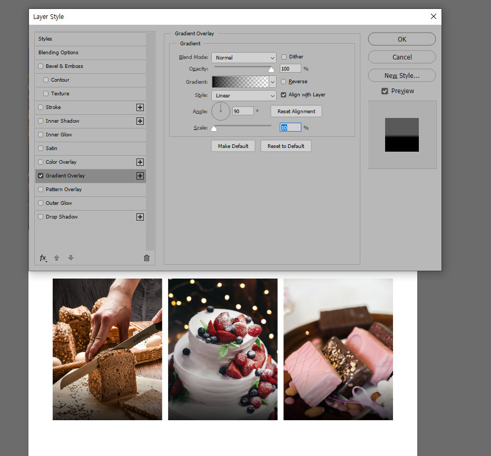Click the effects list vertical scrollbar
The height and width of the screenshot is (456, 491).
150,141
